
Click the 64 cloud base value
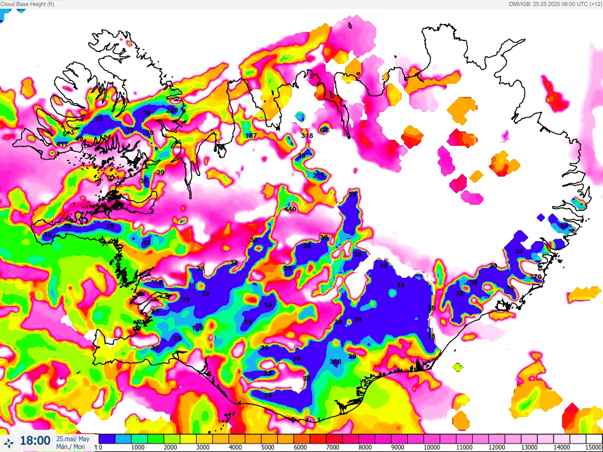click(324, 130)
